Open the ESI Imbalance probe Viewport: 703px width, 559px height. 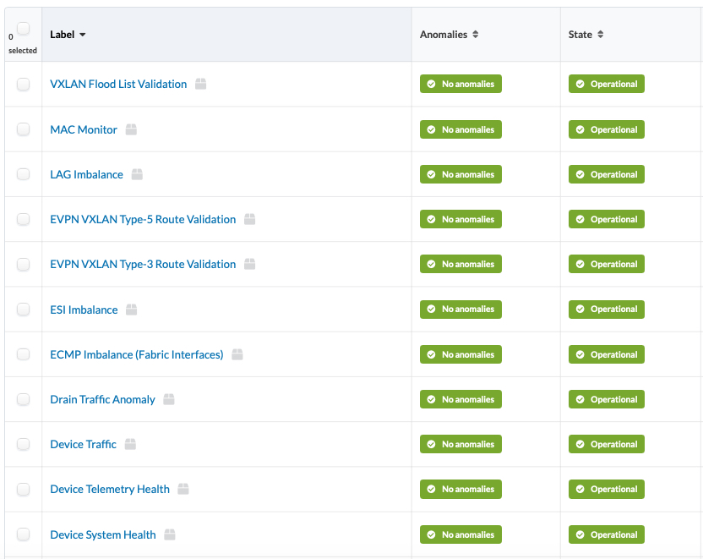coord(84,310)
